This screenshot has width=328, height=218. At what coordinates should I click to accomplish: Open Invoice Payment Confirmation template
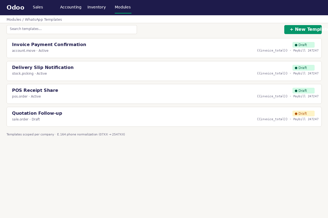pos(164,48)
